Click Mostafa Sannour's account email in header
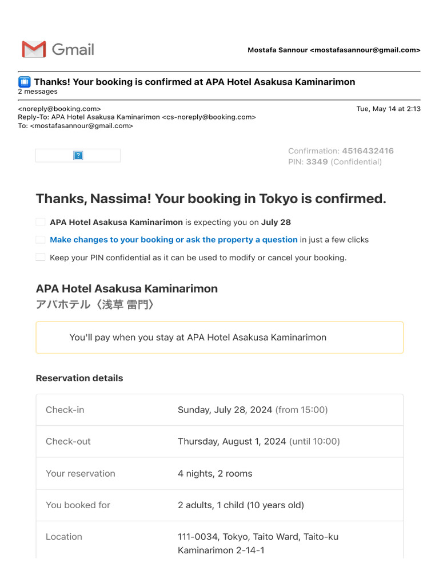 pos(365,50)
